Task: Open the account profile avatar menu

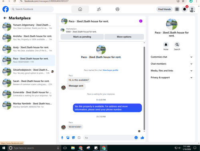Action: (192, 9)
